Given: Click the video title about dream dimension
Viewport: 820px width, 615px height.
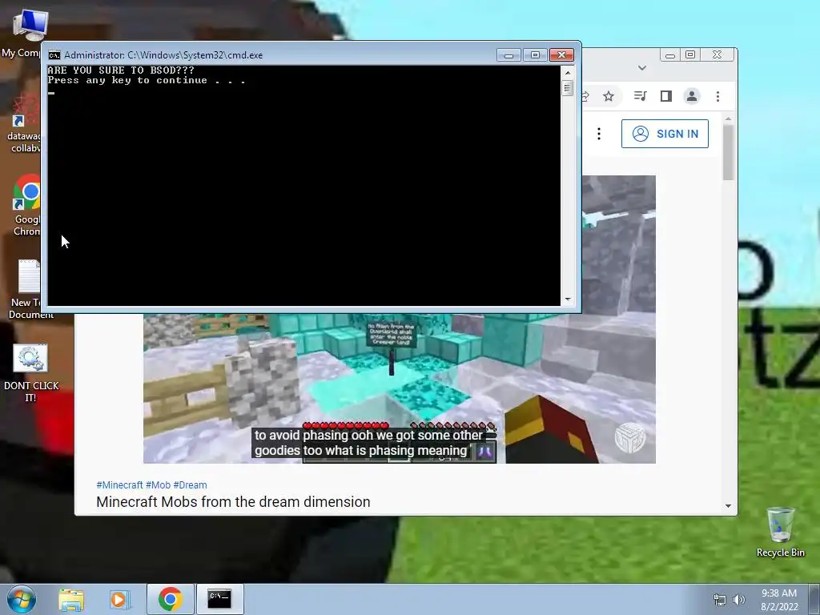Looking at the screenshot, I should click(x=233, y=501).
